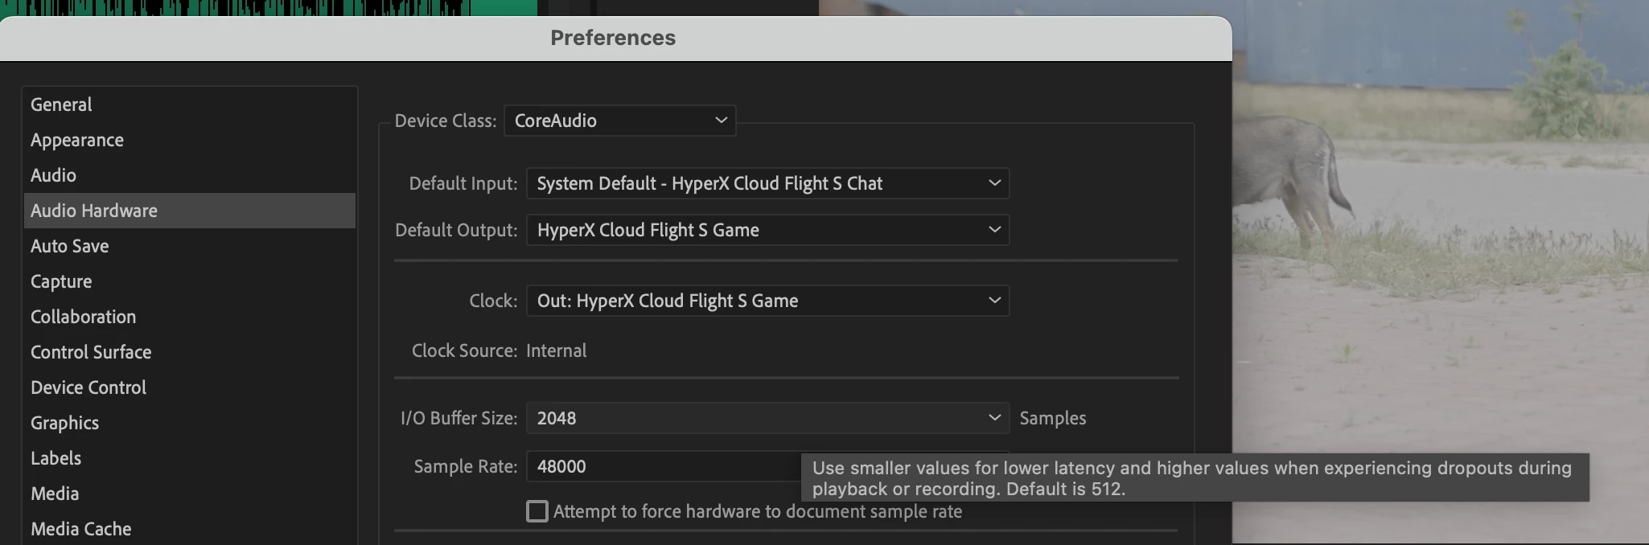Select Device Control in the sidebar
The image size is (1649, 545).
189,387
